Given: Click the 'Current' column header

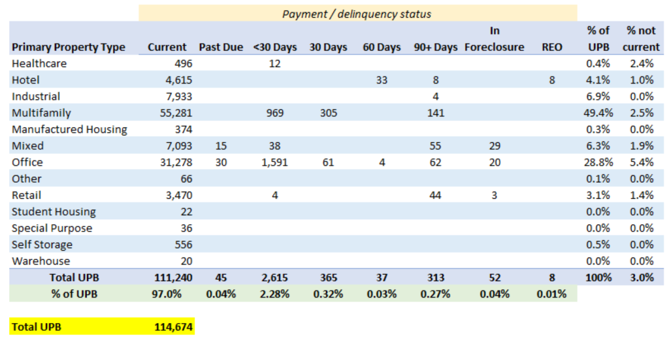Looking at the screenshot, I should click(167, 47).
